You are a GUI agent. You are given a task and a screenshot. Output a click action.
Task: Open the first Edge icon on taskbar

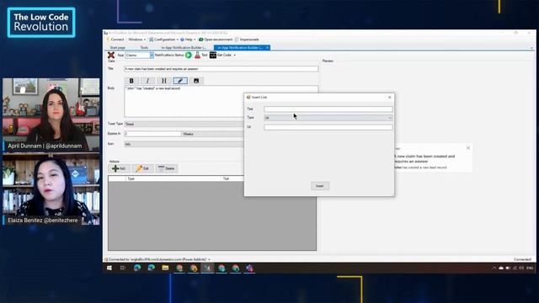[137, 268]
